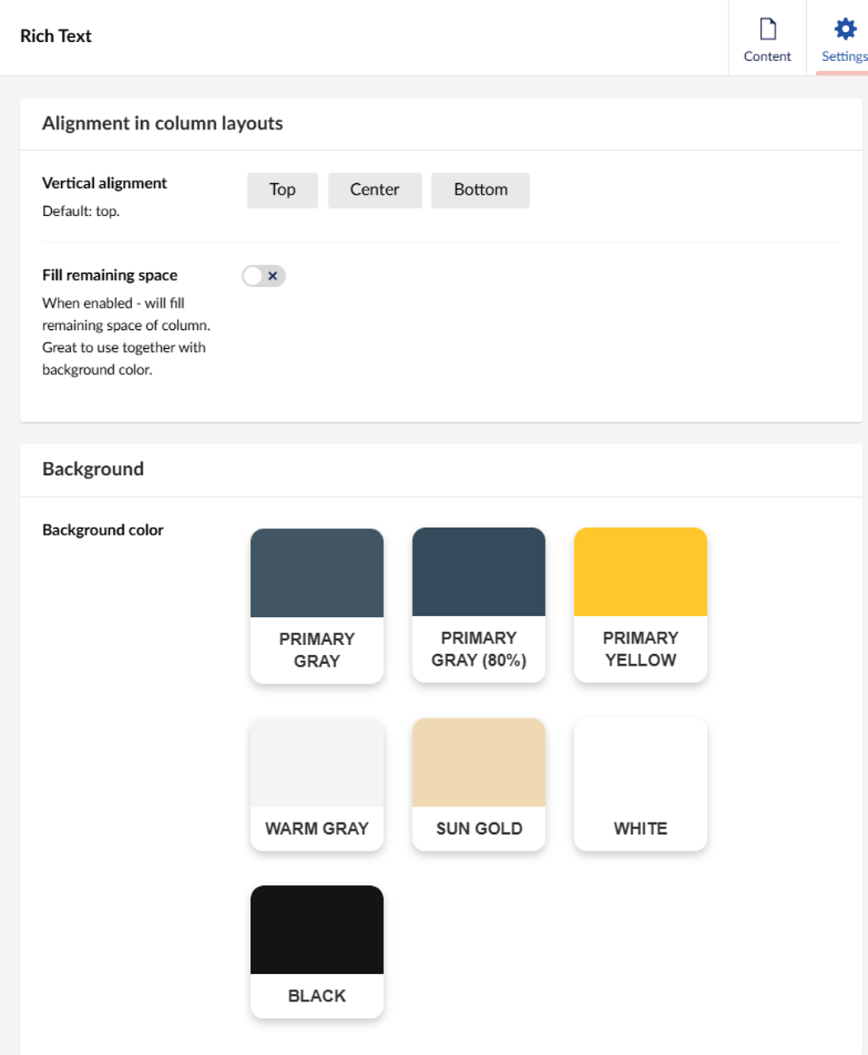The height and width of the screenshot is (1055, 868).
Task: Click the 'Default: top.' hint text
Action: [x=81, y=211]
